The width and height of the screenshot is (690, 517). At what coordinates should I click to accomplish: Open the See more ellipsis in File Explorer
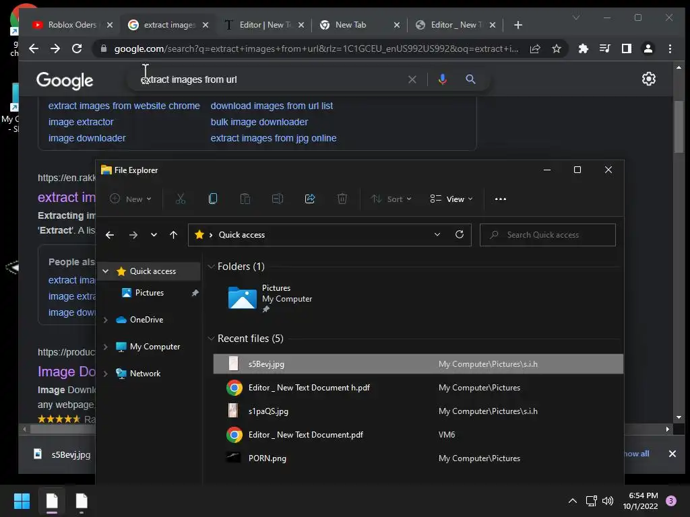point(501,199)
